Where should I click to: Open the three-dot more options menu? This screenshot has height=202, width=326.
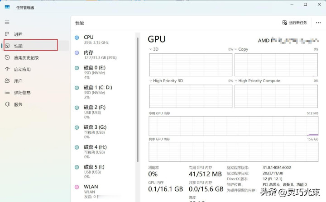(318, 23)
